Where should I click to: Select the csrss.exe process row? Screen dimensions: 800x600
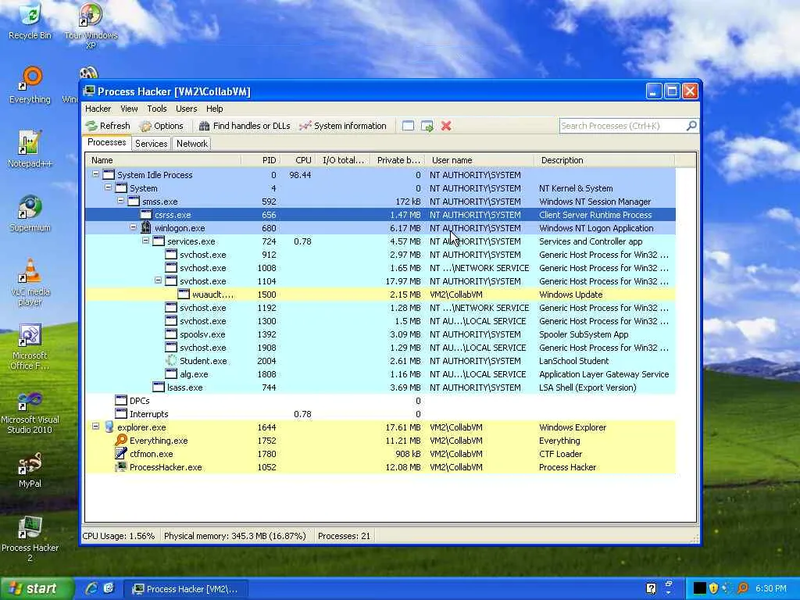tap(380, 215)
